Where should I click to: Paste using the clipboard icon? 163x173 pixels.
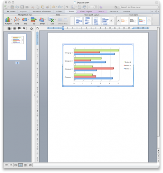[x=42, y=7]
